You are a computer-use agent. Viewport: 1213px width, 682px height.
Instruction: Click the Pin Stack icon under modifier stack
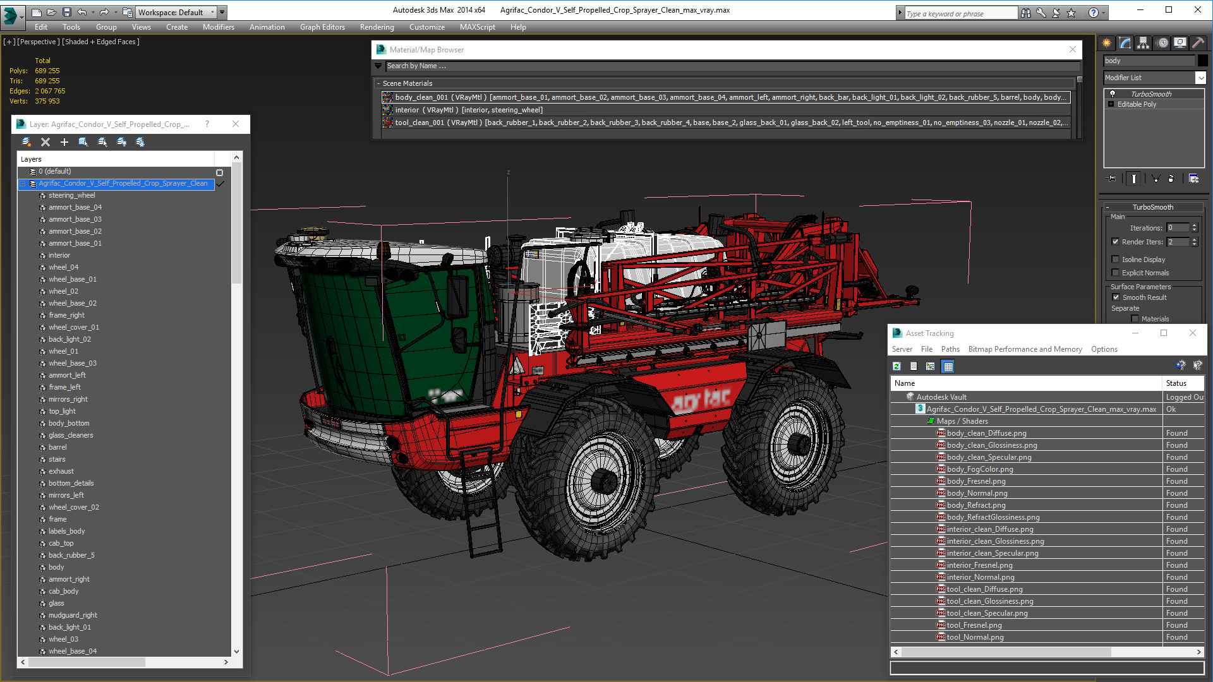click(1112, 179)
